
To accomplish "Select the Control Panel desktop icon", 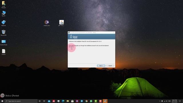I will click(3, 43).
